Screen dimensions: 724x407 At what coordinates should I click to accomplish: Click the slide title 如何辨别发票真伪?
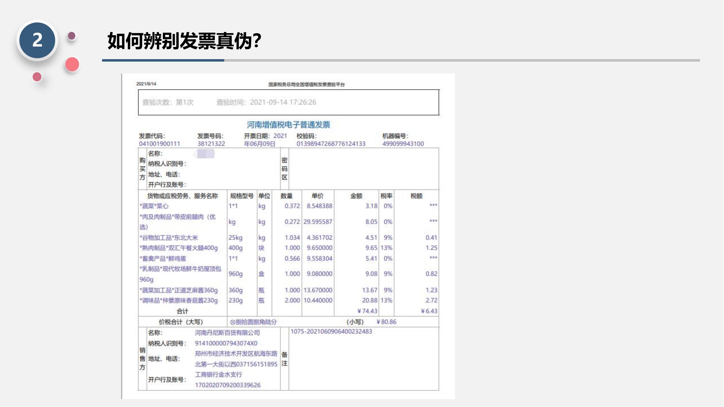click(184, 41)
